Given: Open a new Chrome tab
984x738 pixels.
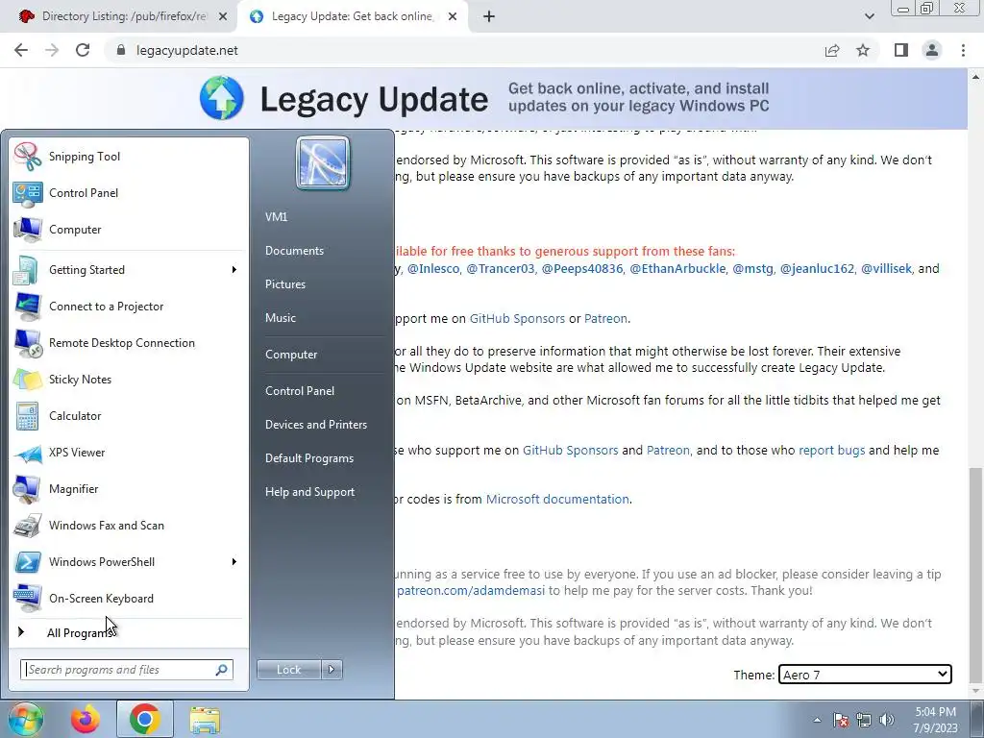Looking at the screenshot, I should point(489,16).
